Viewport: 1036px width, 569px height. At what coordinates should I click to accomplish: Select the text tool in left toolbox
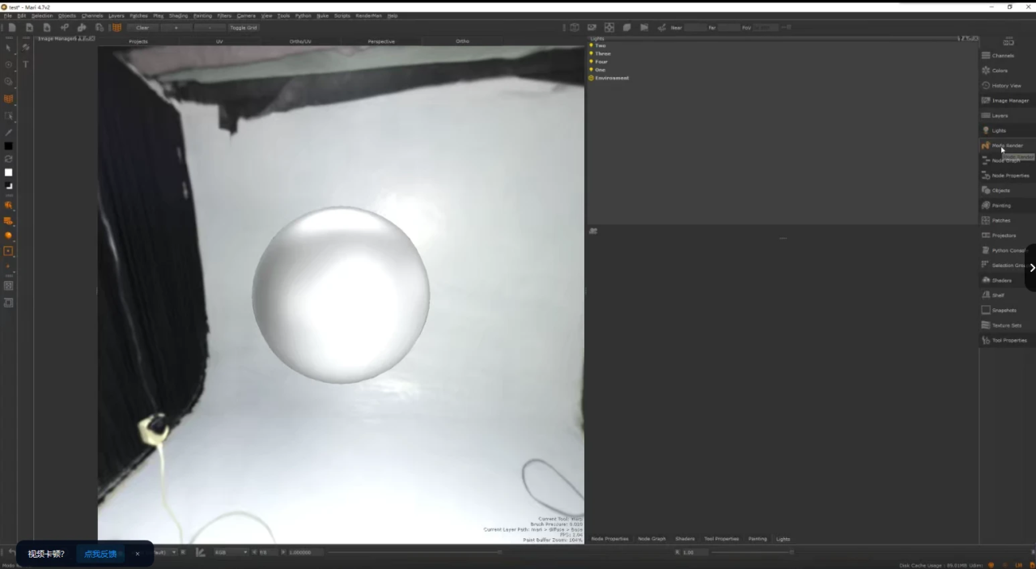click(25, 64)
